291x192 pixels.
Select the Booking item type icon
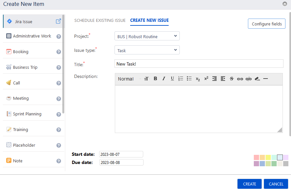point(9,51)
